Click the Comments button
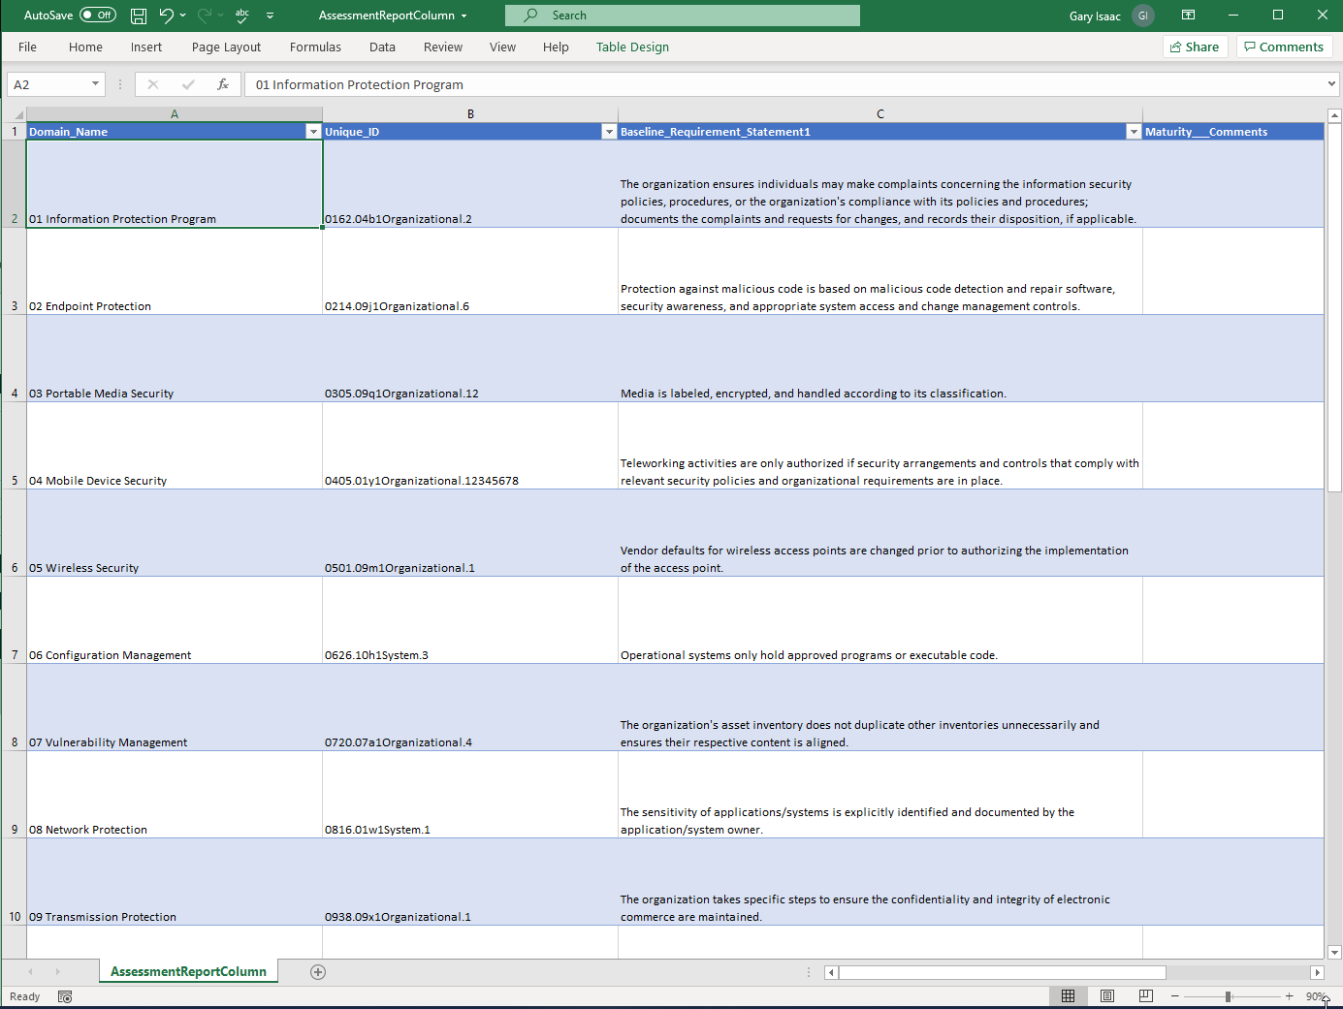The height and width of the screenshot is (1009, 1343). pyautogui.click(x=1284, y=47)
